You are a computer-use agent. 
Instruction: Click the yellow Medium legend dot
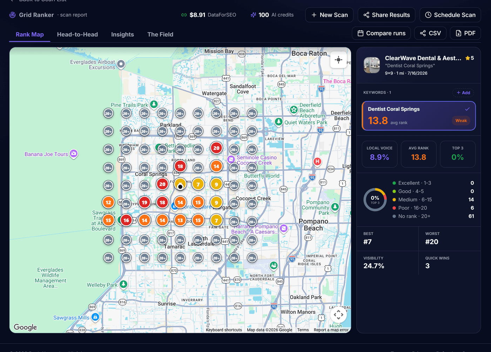point(394,199)
